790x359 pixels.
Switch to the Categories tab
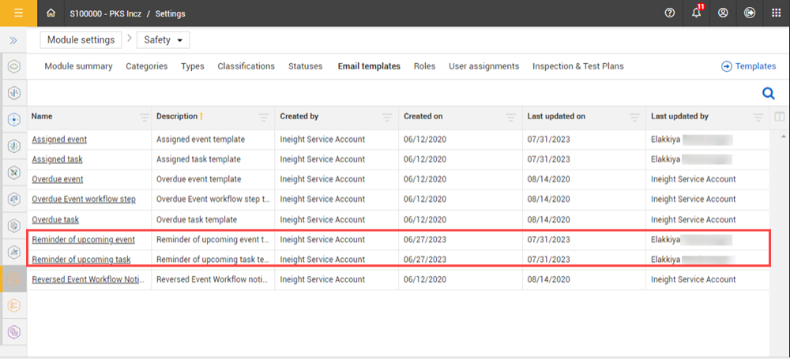click(x=146, y=66)
